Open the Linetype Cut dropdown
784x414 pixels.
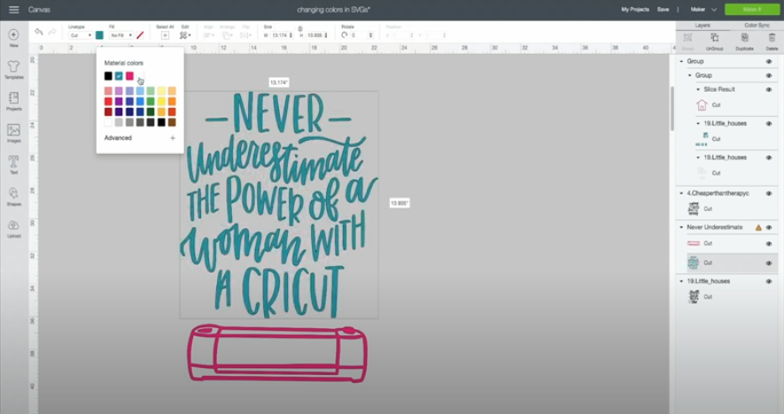tap(81, 35)
